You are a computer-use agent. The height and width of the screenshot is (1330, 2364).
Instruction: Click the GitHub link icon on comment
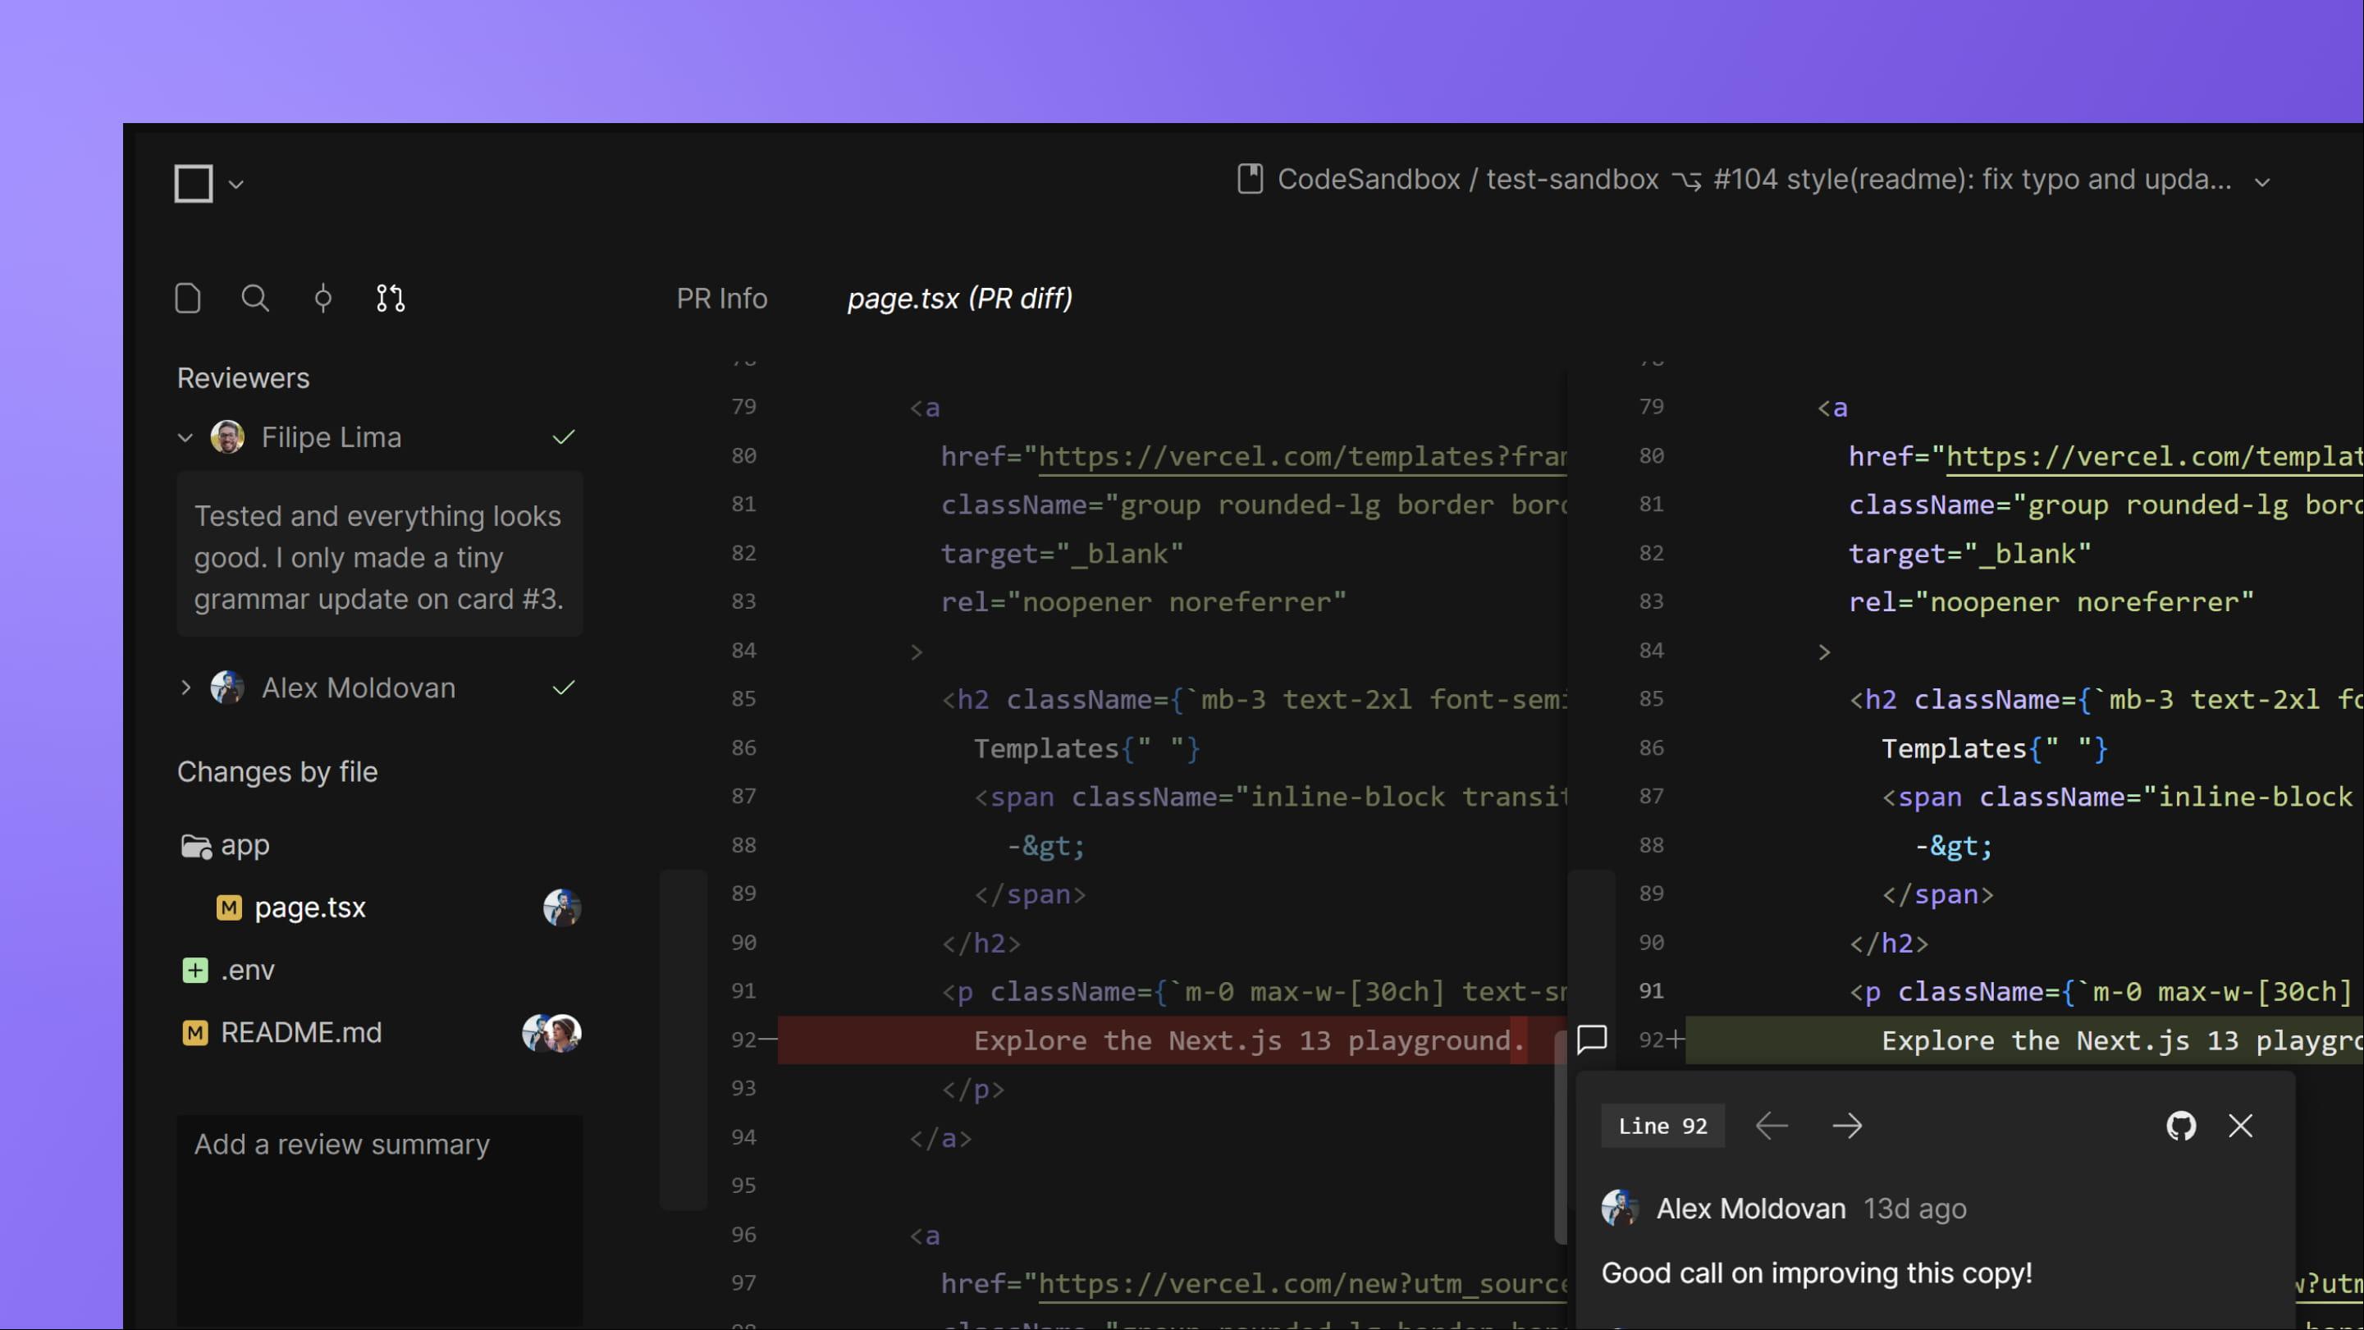pyautogui.click(x=2182, y=1126)
